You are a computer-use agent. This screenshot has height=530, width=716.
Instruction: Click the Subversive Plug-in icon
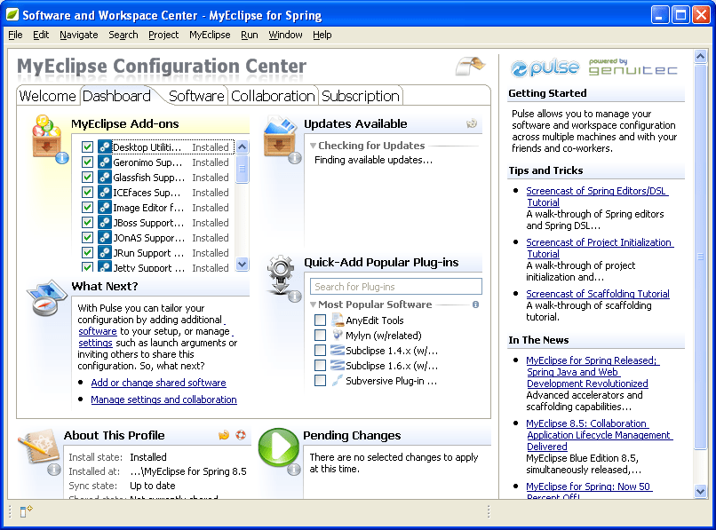coord(338,380)
